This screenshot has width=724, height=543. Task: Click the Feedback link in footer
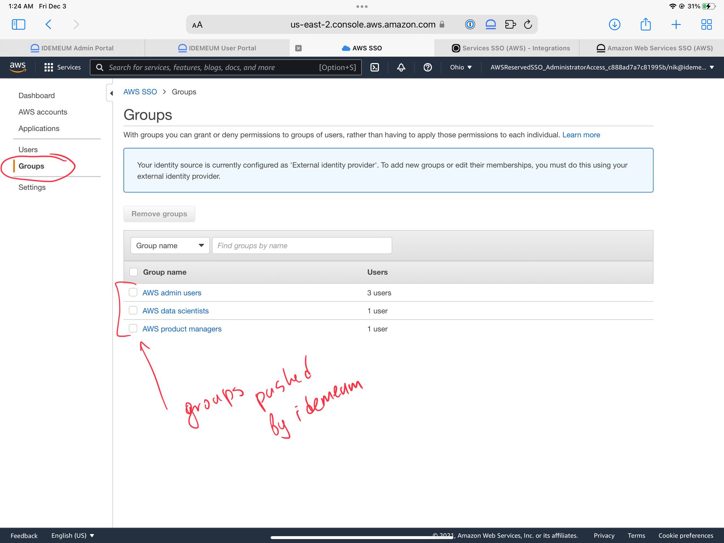click(x=24, y=535)
